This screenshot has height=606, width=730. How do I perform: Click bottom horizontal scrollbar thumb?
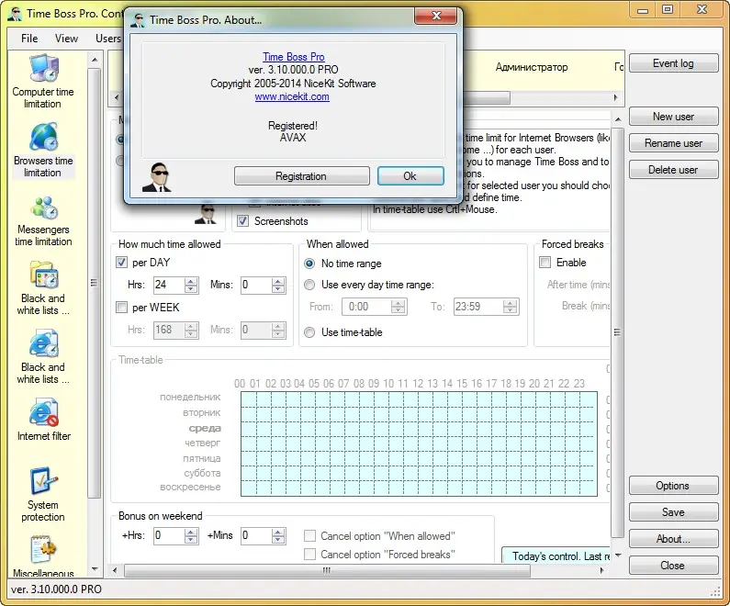(327, 570)
